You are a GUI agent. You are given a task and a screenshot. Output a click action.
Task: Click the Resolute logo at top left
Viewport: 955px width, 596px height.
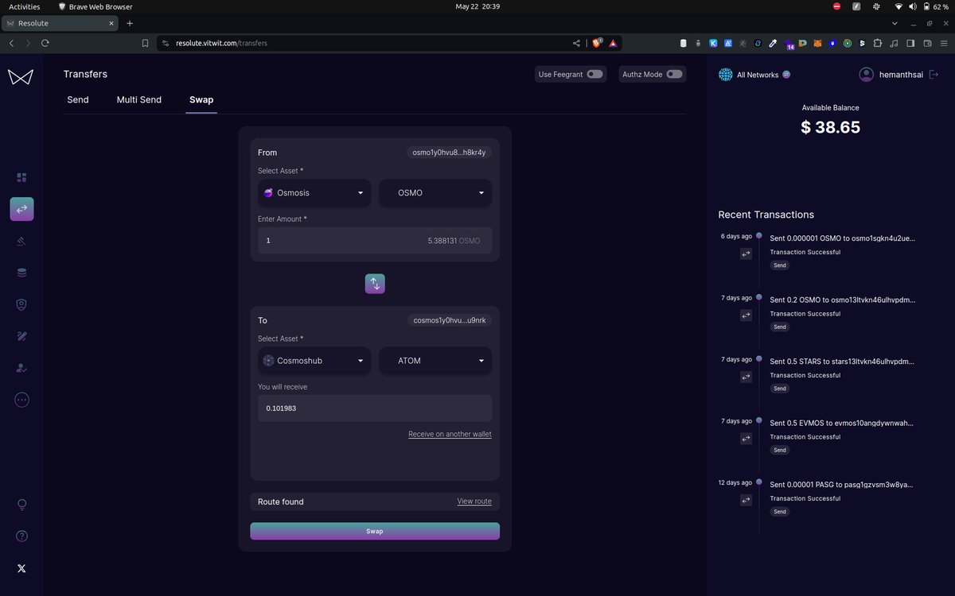pos(21,76)
